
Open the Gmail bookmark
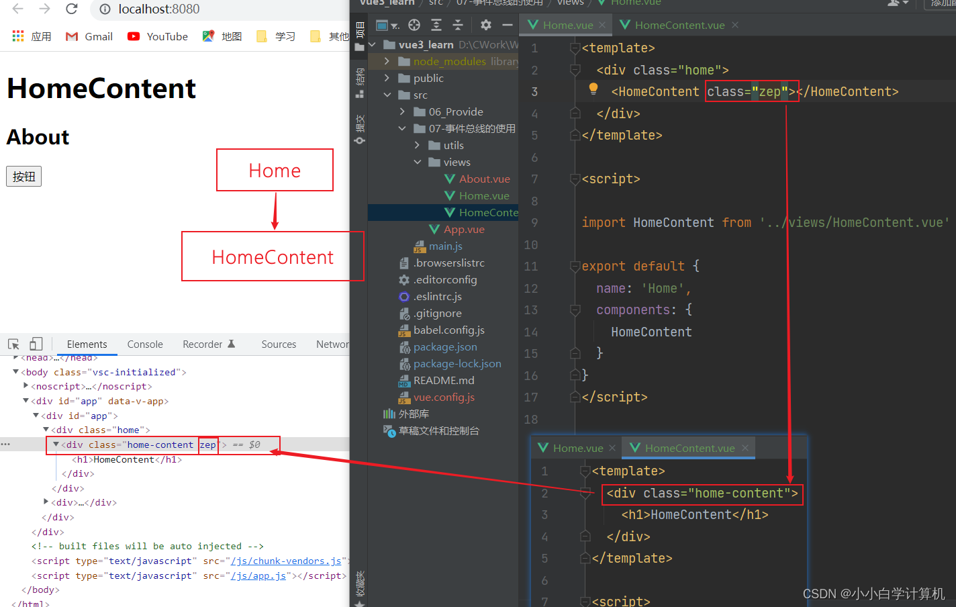click(89, 36)
